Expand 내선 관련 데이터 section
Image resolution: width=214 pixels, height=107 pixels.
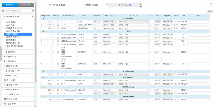tap(18, 52)
